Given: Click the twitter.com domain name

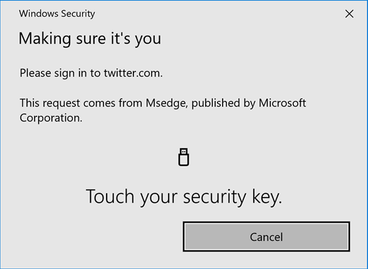Looking at the screenshot, I should (133, 73).
